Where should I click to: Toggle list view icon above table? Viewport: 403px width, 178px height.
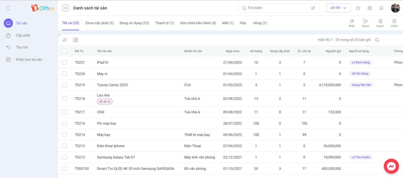(x=75, y=40)
